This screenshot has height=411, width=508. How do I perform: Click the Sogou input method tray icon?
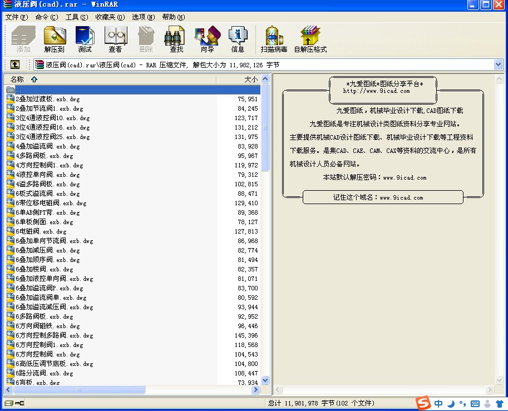(424, 403)
